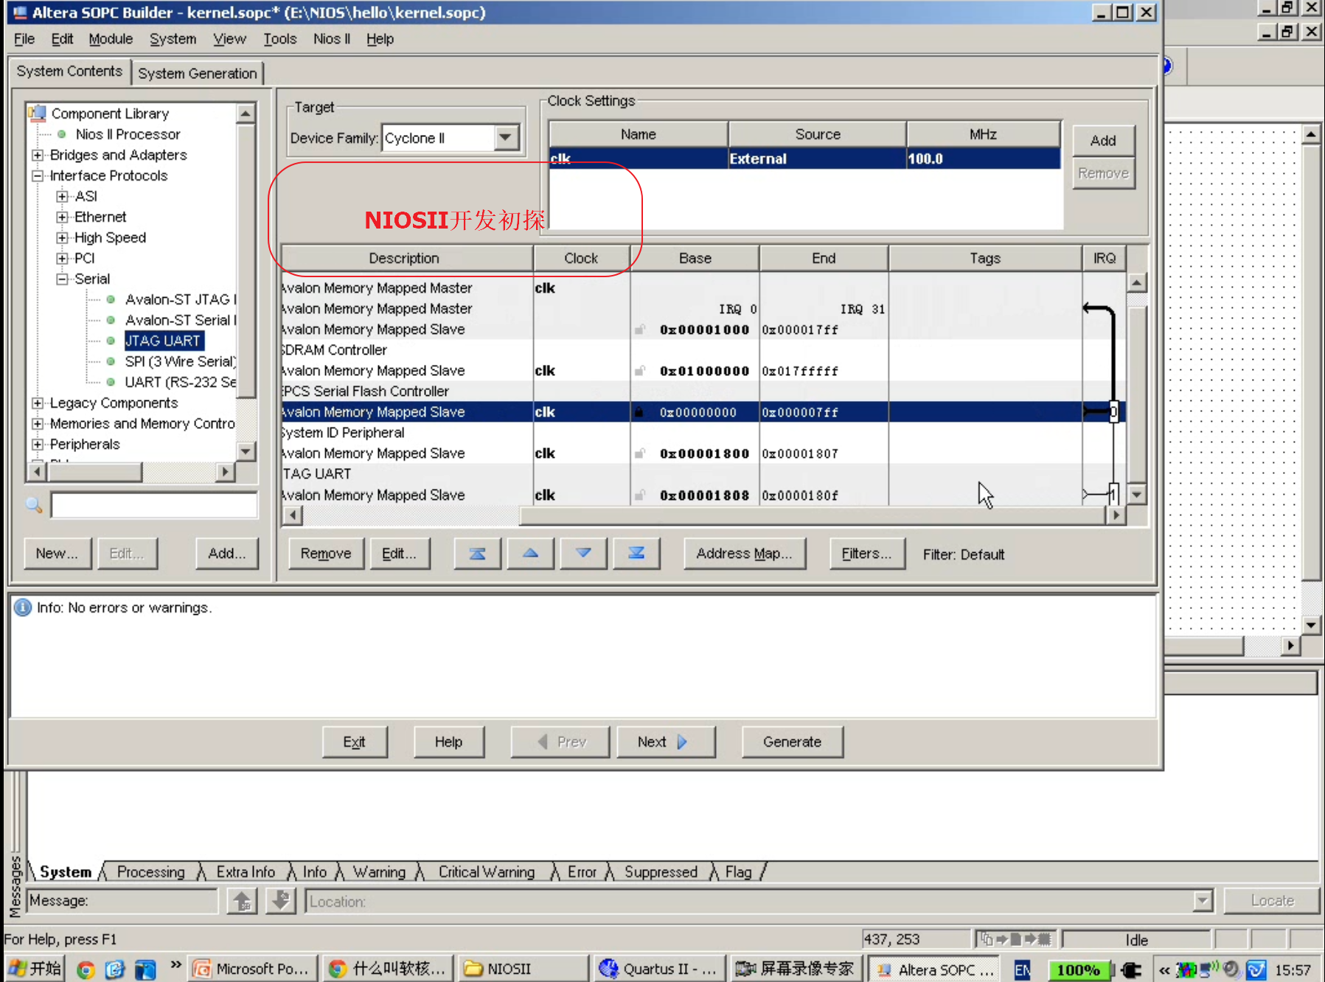Click the component library search field
1325x982 pixels.
point(154,505)
